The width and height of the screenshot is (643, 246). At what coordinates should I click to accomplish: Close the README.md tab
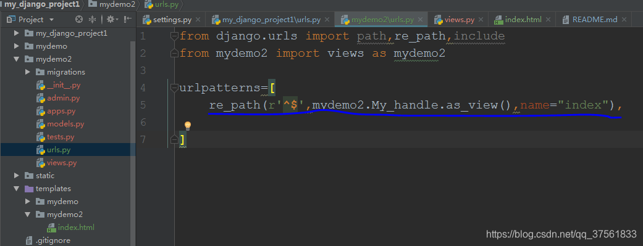624,20
